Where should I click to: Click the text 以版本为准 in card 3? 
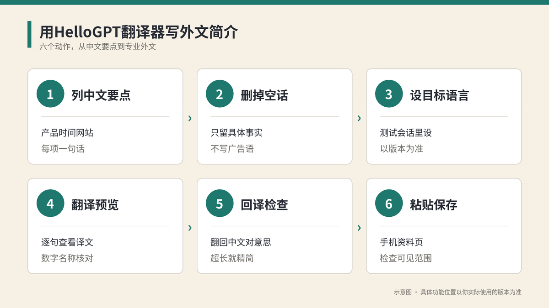point(402,149)
